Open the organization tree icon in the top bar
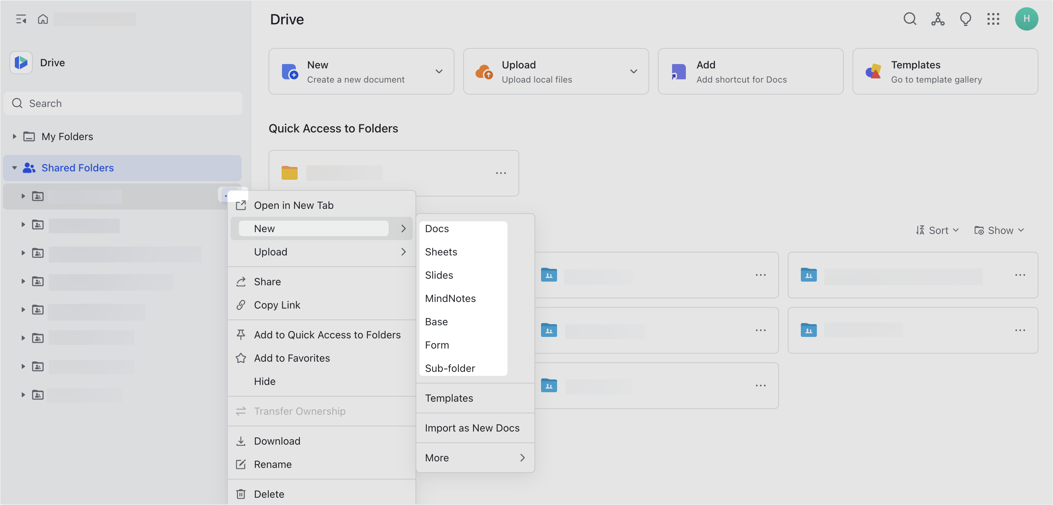Screen dimensions: 1053x505 pyautogui.click(x=938, y=19)
